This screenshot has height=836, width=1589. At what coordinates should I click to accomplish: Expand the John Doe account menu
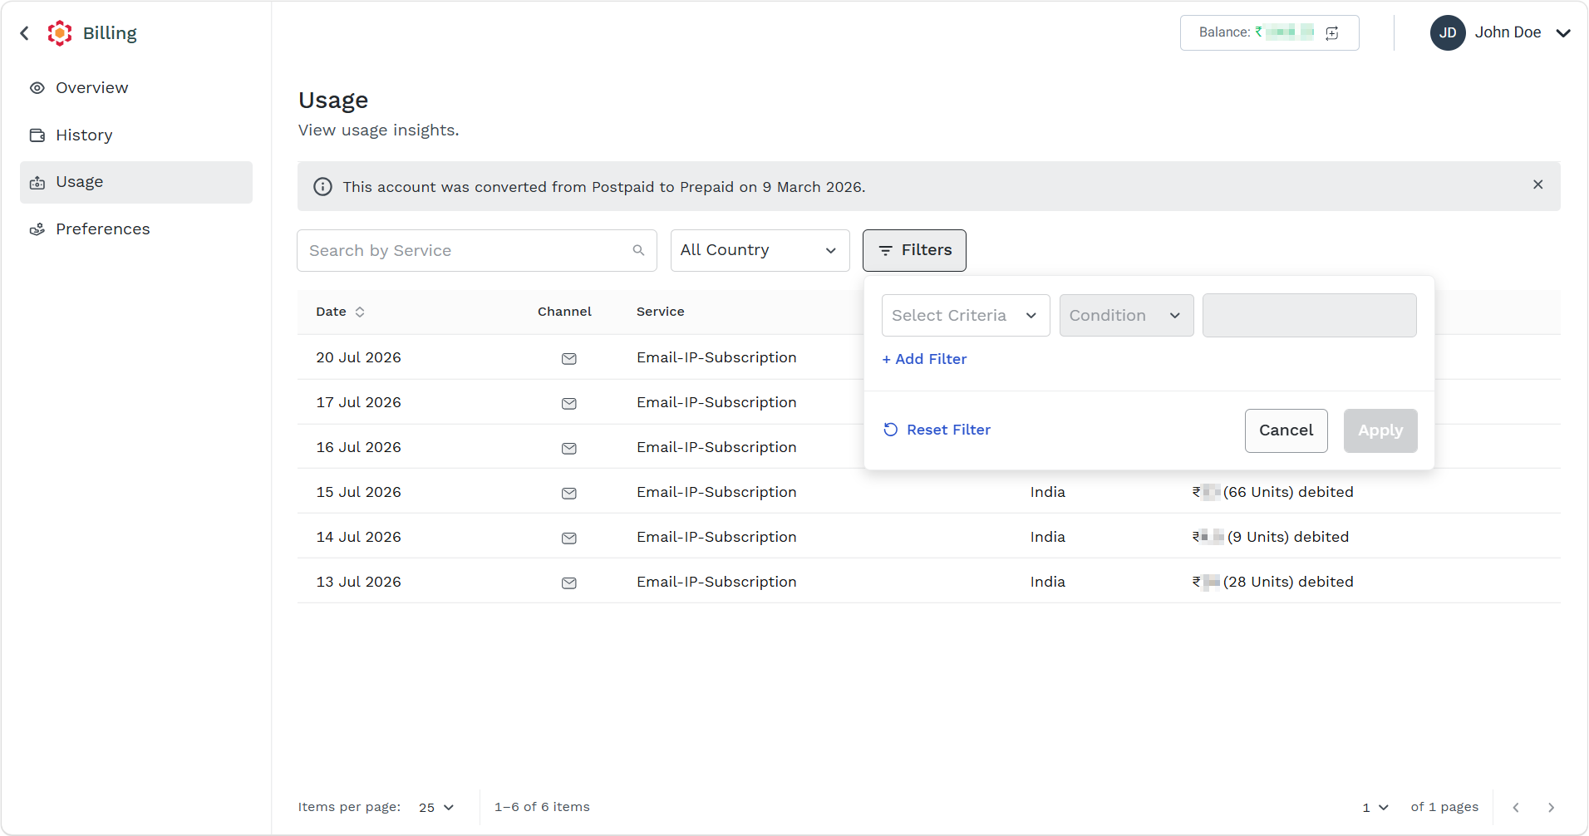click(1563, 33)
